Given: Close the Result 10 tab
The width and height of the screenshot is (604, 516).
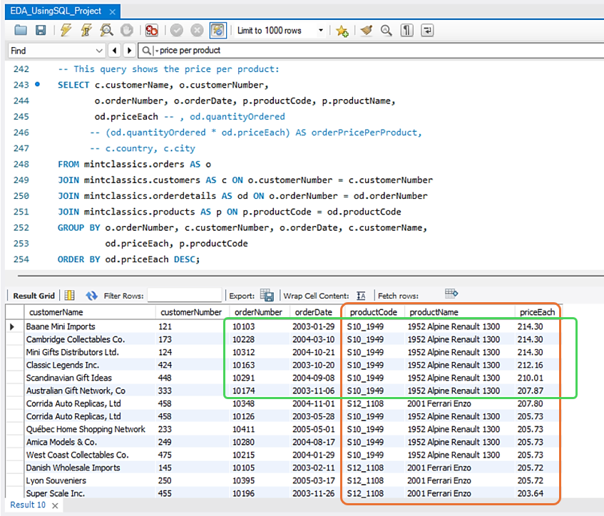Looking at the screenshot, I should point(55,505).
